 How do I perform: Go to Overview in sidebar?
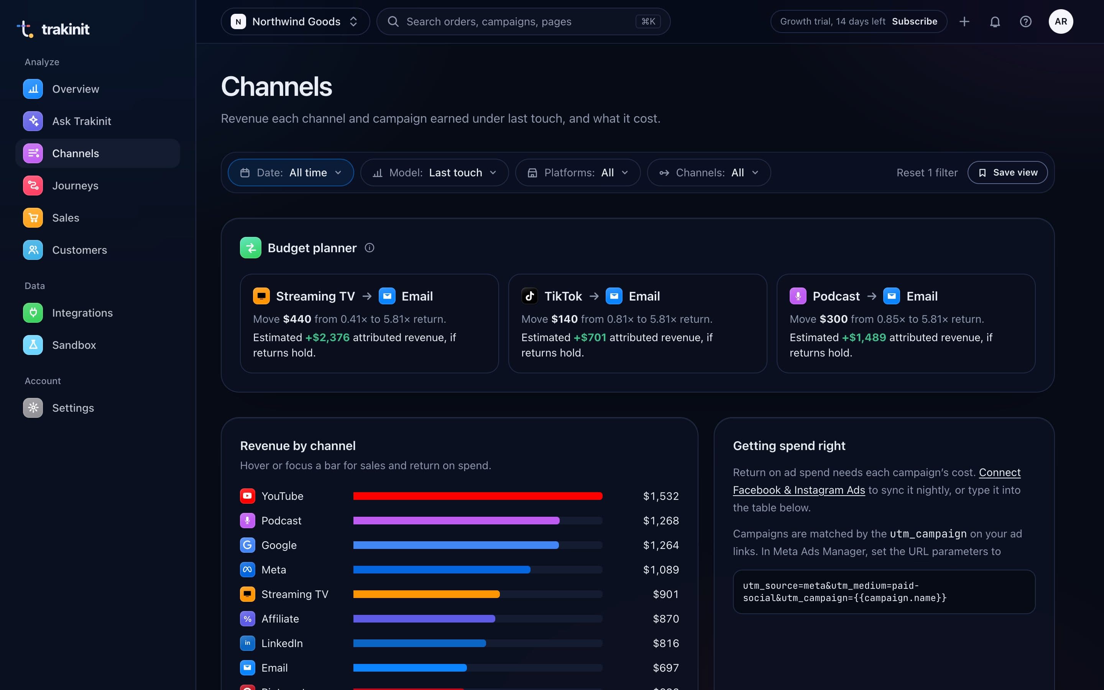[98, 89]
